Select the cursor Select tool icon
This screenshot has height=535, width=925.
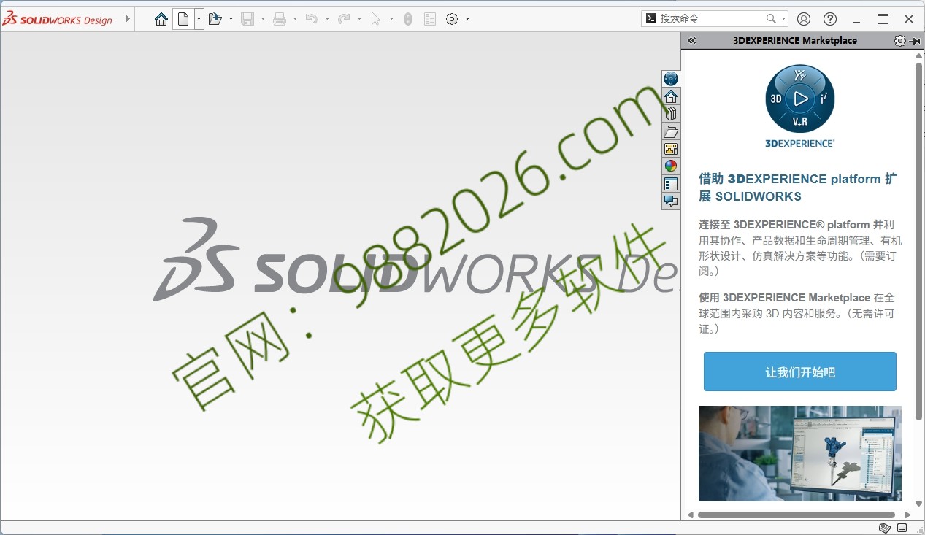point(376,19)
